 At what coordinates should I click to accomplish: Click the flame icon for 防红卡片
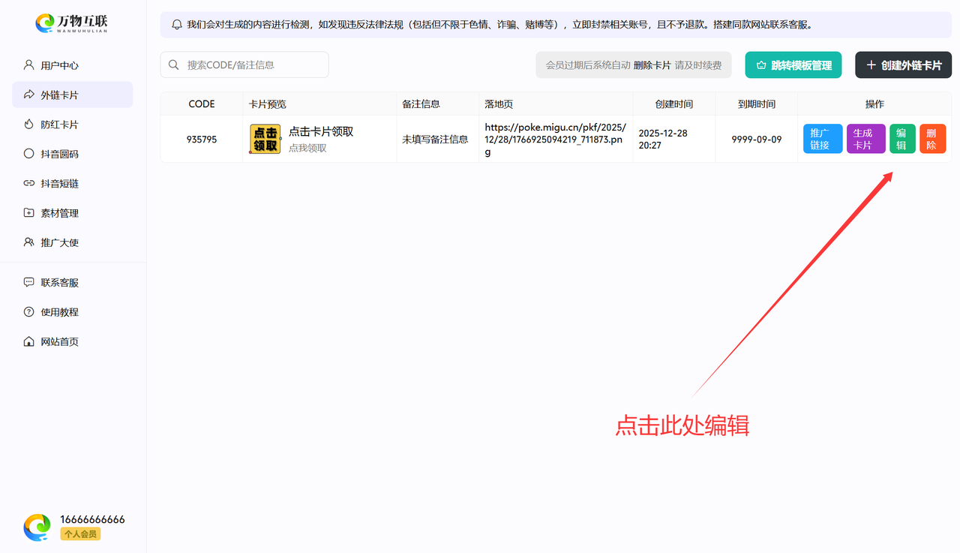pyautogui.click(x=29, y=125)
